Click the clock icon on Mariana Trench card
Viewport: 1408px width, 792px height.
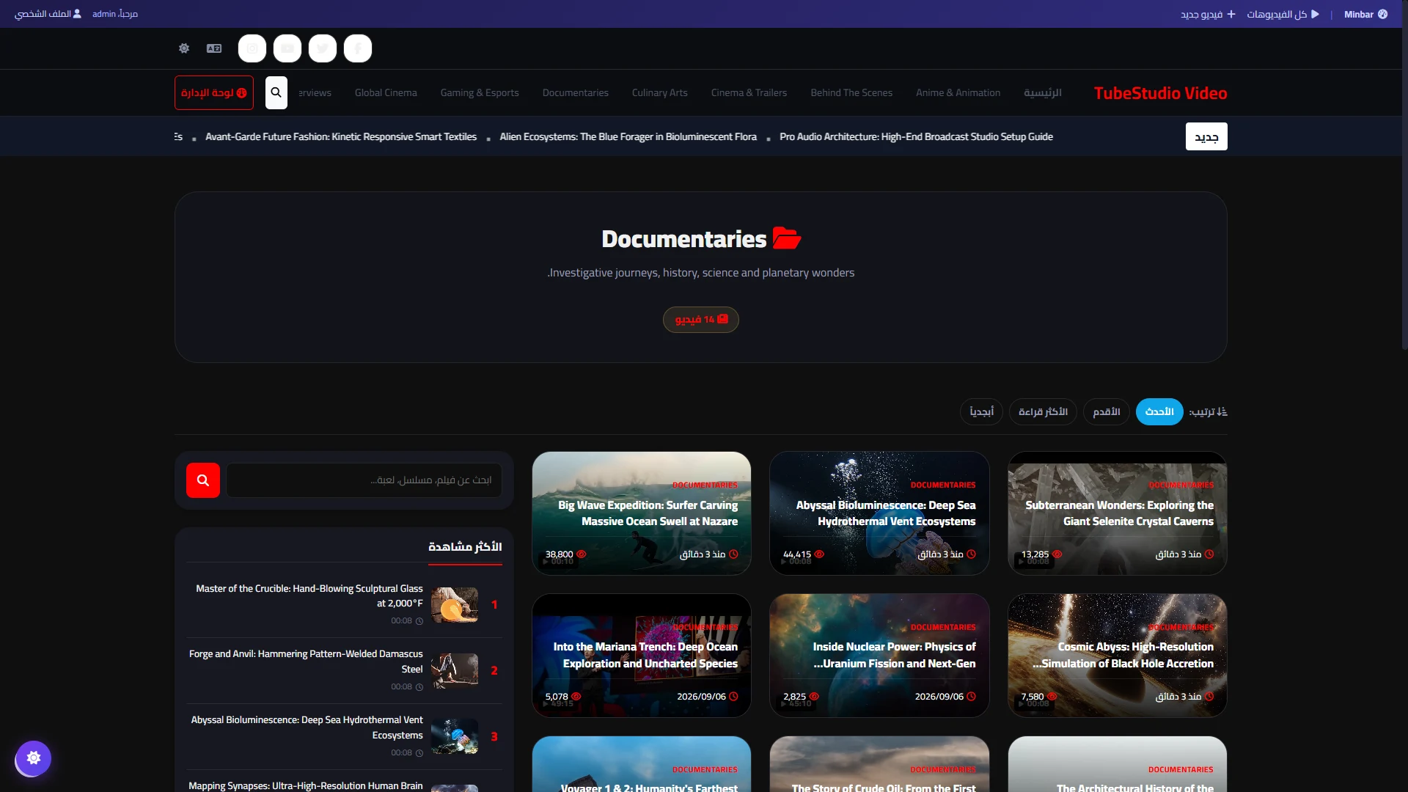point(733,697)
